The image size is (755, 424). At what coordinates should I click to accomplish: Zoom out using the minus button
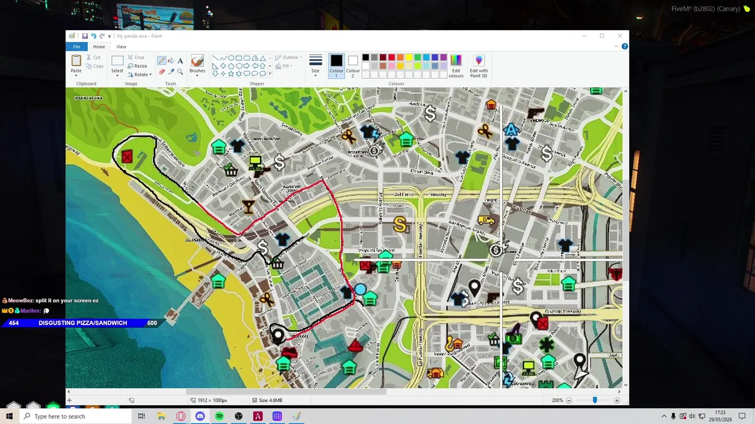click(569, 400)
